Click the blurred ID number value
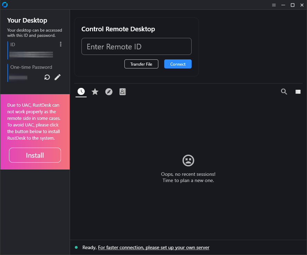Viewport: 307px width, 255px height. (31, 55)
